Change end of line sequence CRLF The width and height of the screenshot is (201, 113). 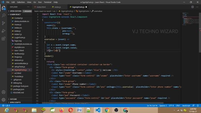pyautogui.click(x=178, y=105)
